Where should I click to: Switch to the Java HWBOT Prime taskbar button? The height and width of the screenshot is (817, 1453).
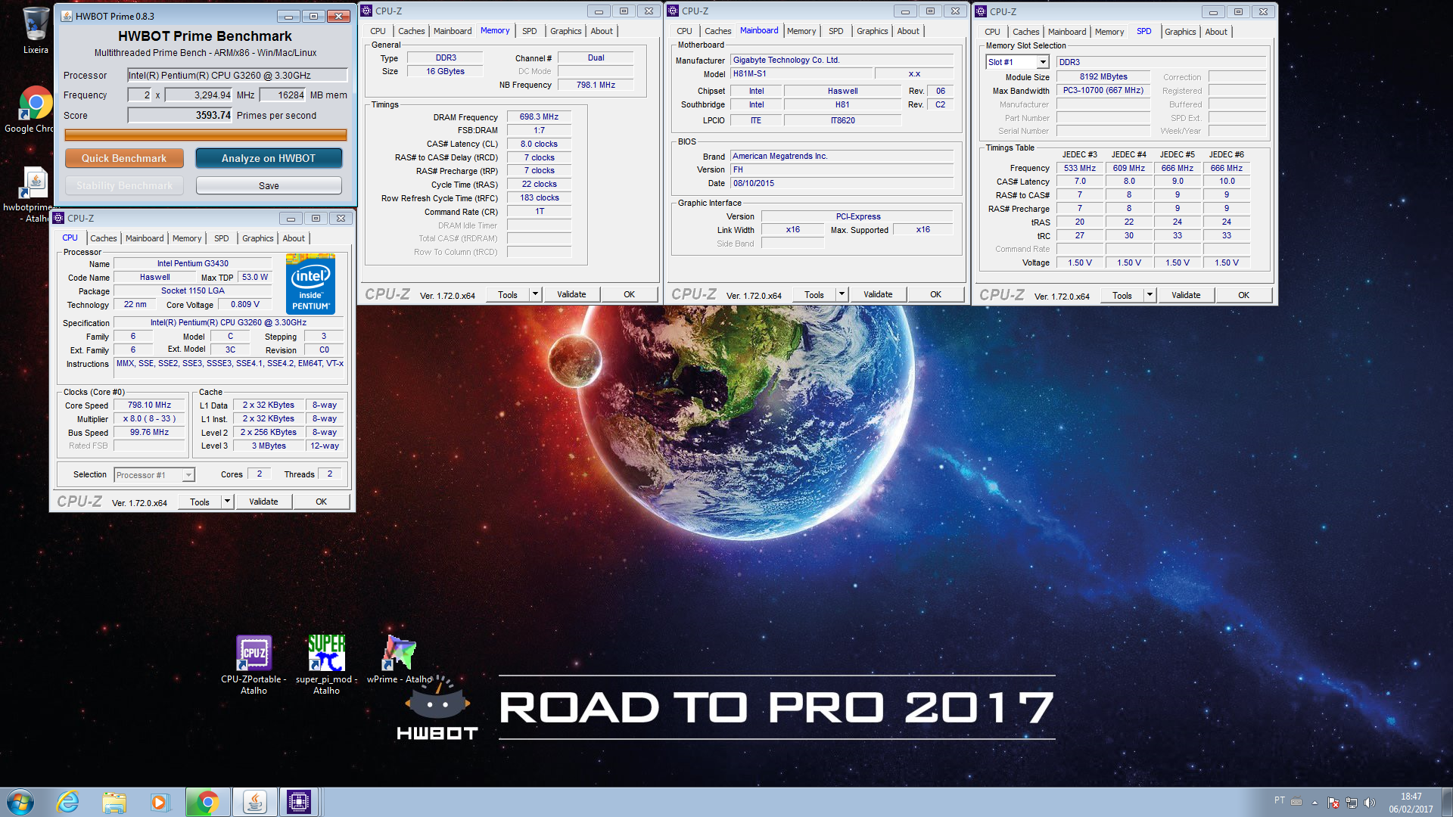(254, 802)
